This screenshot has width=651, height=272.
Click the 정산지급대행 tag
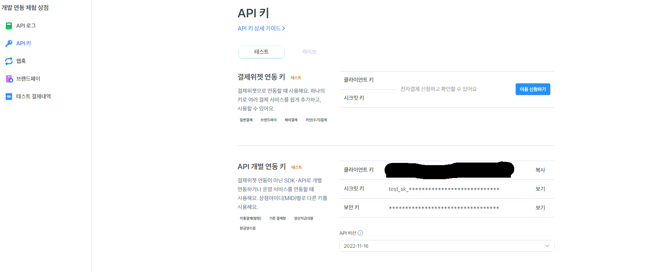point(304,219)
